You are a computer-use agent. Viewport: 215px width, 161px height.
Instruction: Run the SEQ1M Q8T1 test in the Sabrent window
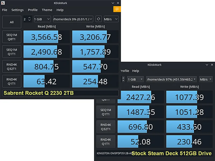click(x=12, y=37)
